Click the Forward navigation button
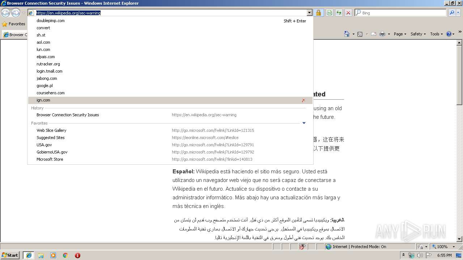Screen dimensions: 463x260 (x=16, y=13)
